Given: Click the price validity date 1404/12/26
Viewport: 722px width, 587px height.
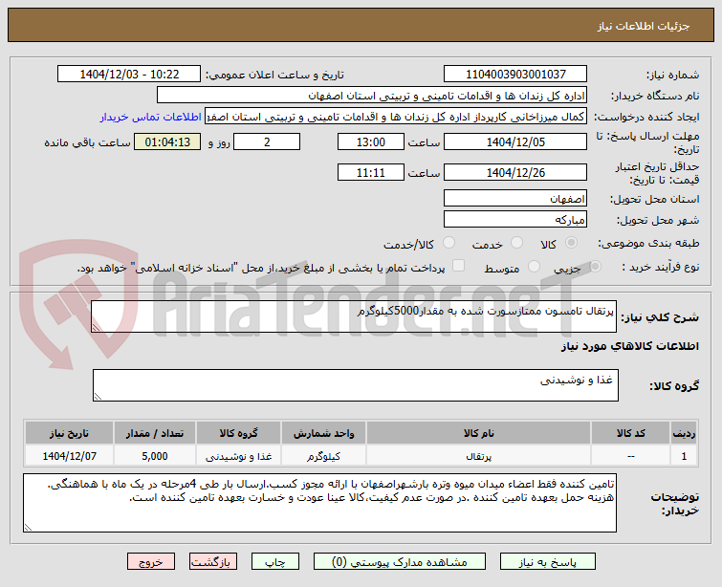Looking at the screenshot, I should pos(515,172).
